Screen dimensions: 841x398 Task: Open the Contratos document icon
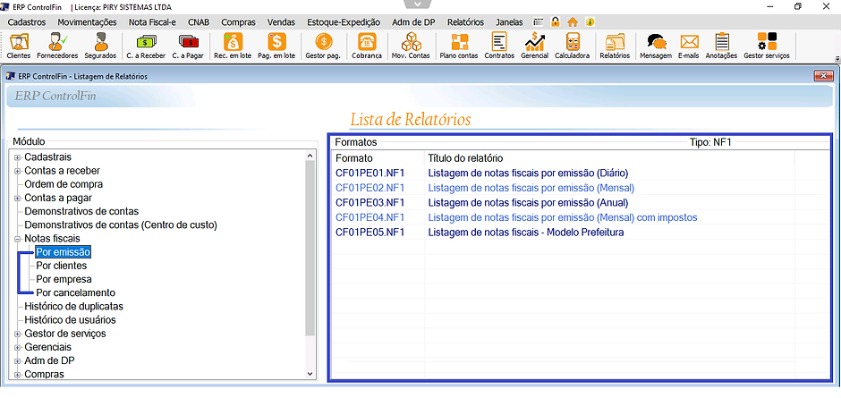pyautogui.click(x=499, y=46)
